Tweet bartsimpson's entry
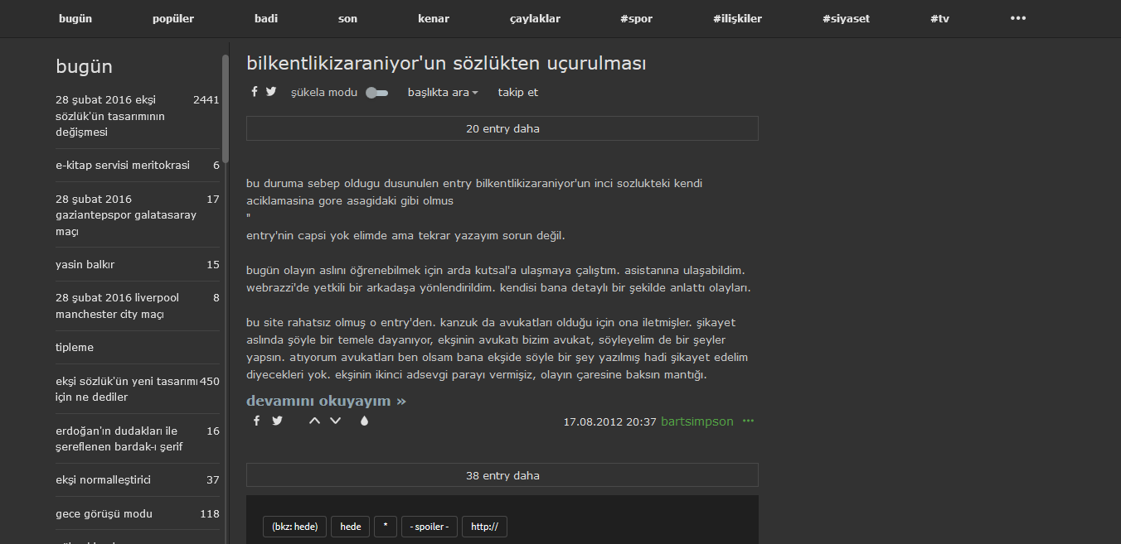The image size is (1121, 544). click(x=277, y=421)
